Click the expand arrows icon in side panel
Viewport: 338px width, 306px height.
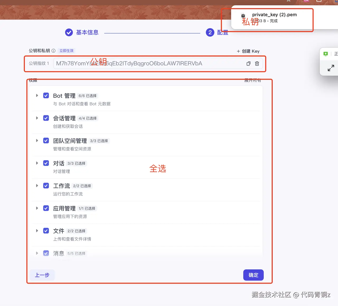331,68
